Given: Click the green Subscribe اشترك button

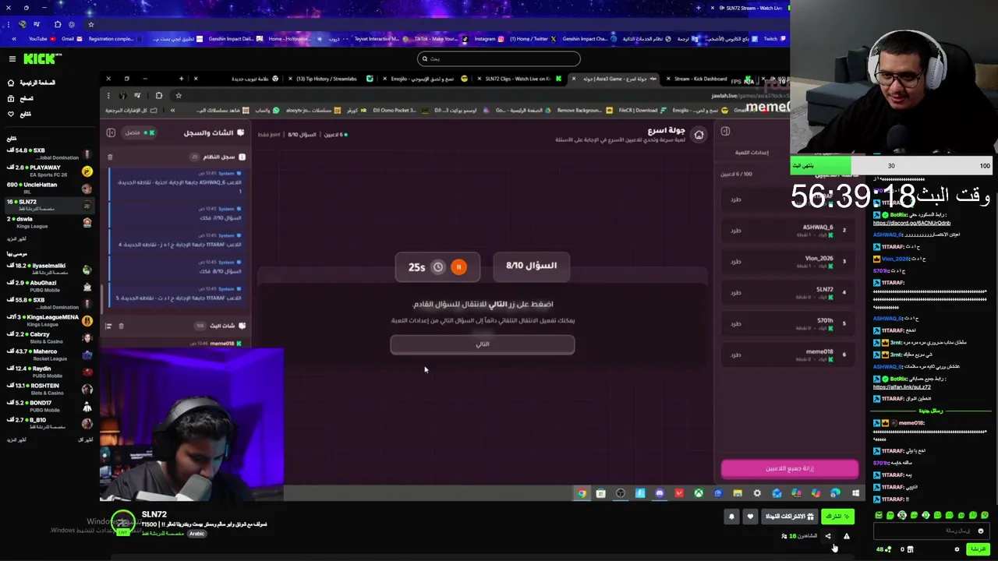Looking at the screenshot, I should point(837,517).
